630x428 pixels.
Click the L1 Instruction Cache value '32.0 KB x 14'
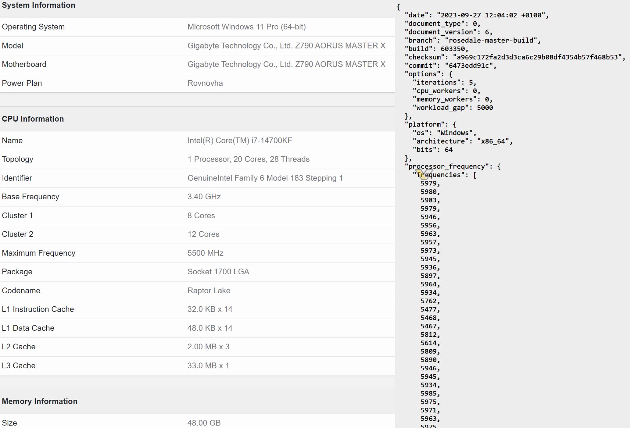click(x=210, y=309)
